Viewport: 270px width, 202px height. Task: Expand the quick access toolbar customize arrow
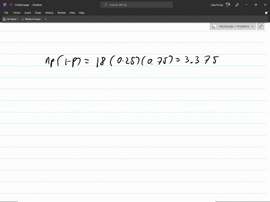pos(46,19)
